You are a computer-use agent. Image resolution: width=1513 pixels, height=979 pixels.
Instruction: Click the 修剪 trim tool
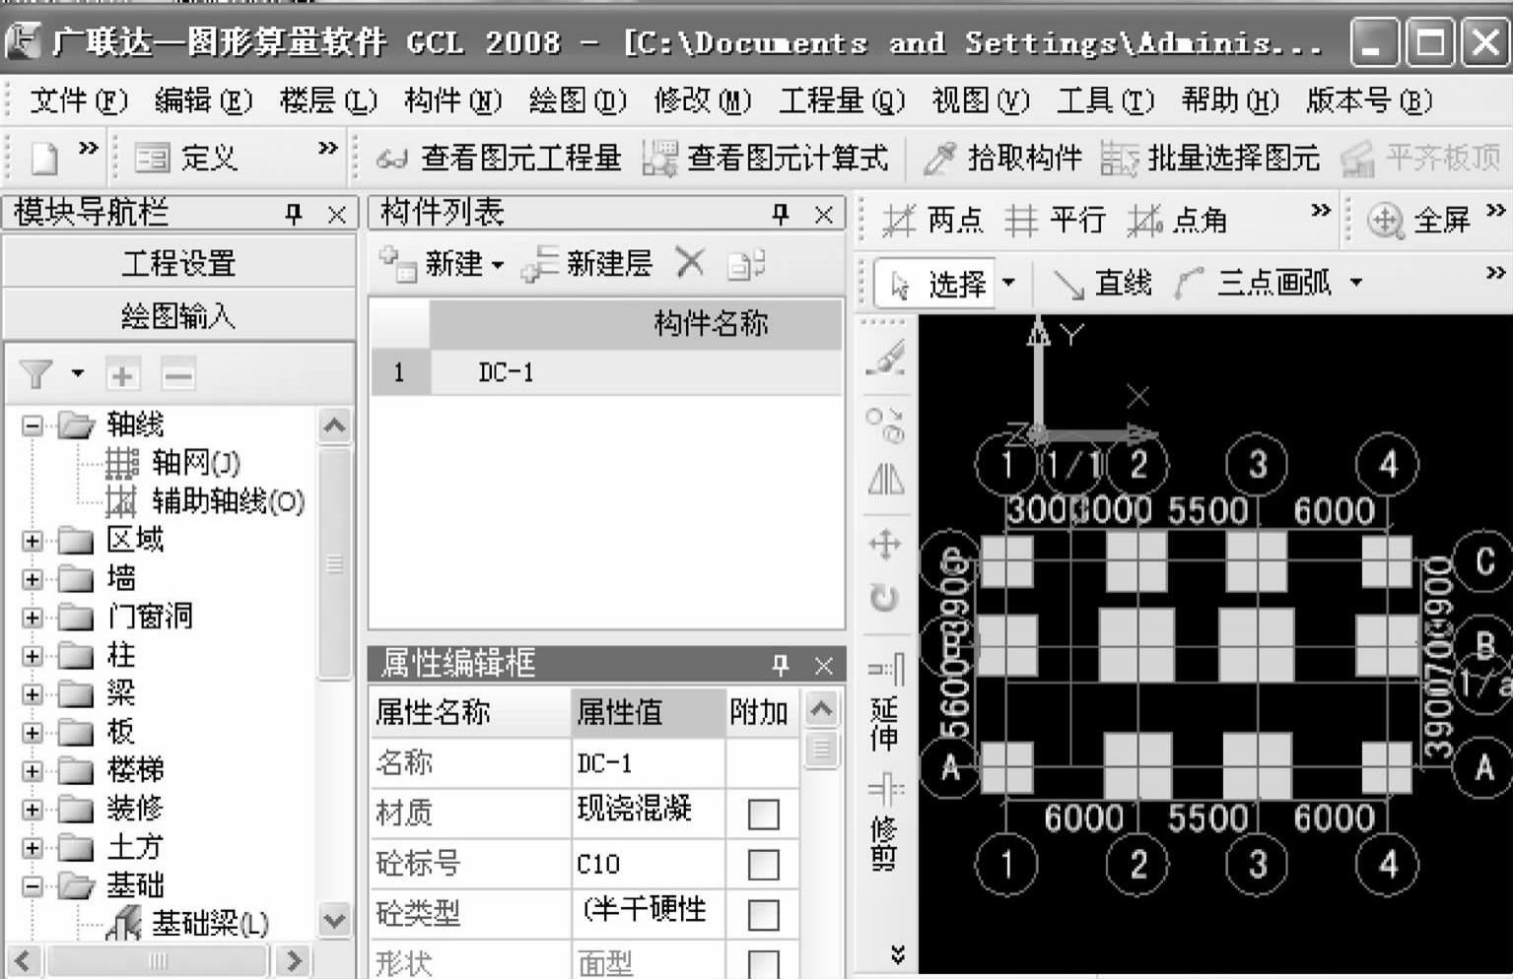point(885,823)
